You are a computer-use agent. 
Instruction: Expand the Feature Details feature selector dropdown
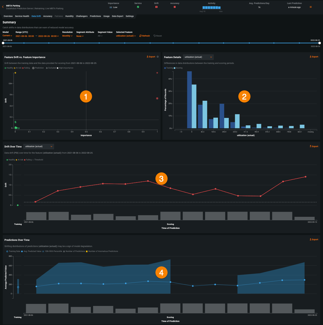198,57
